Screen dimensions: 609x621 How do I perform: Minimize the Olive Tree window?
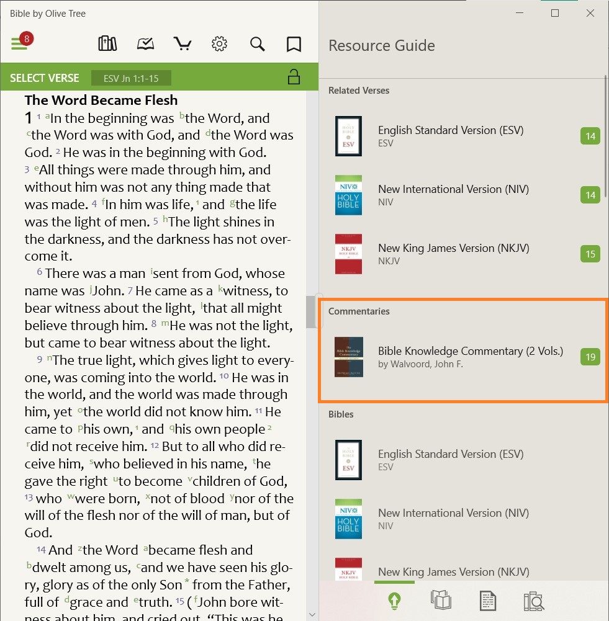click(x=520, y=13)
